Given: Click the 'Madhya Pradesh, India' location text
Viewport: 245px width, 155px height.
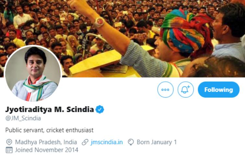Looking at the screenshot, I should tap(46, 142).
